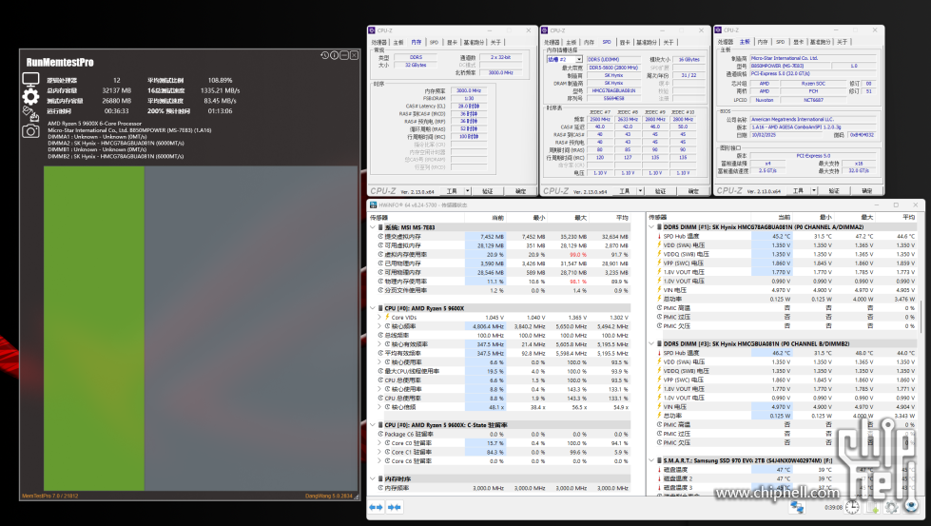Image resolution: width=931 pixels, height=526 pixels.
Task: Collapse CPU [#0] AMD Ryzen 5 9600X group
Action: (373, 308)
